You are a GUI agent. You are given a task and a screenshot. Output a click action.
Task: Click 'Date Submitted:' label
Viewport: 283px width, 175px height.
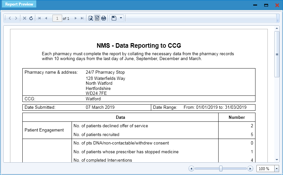tap(40, 107)
